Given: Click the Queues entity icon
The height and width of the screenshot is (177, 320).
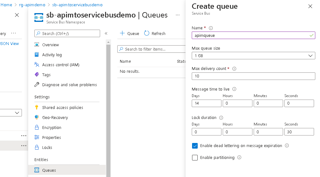Looking at the screenshot, I should click(x=37, y=170).
